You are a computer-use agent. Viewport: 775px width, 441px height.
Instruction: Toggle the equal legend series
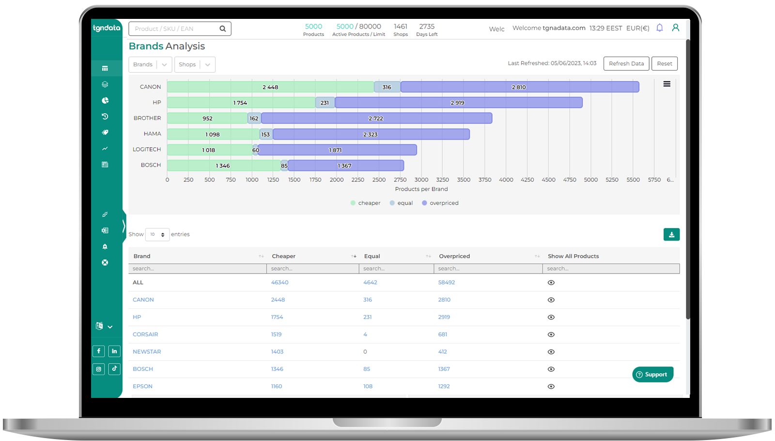pyautogui.click(x=401, y=203)
